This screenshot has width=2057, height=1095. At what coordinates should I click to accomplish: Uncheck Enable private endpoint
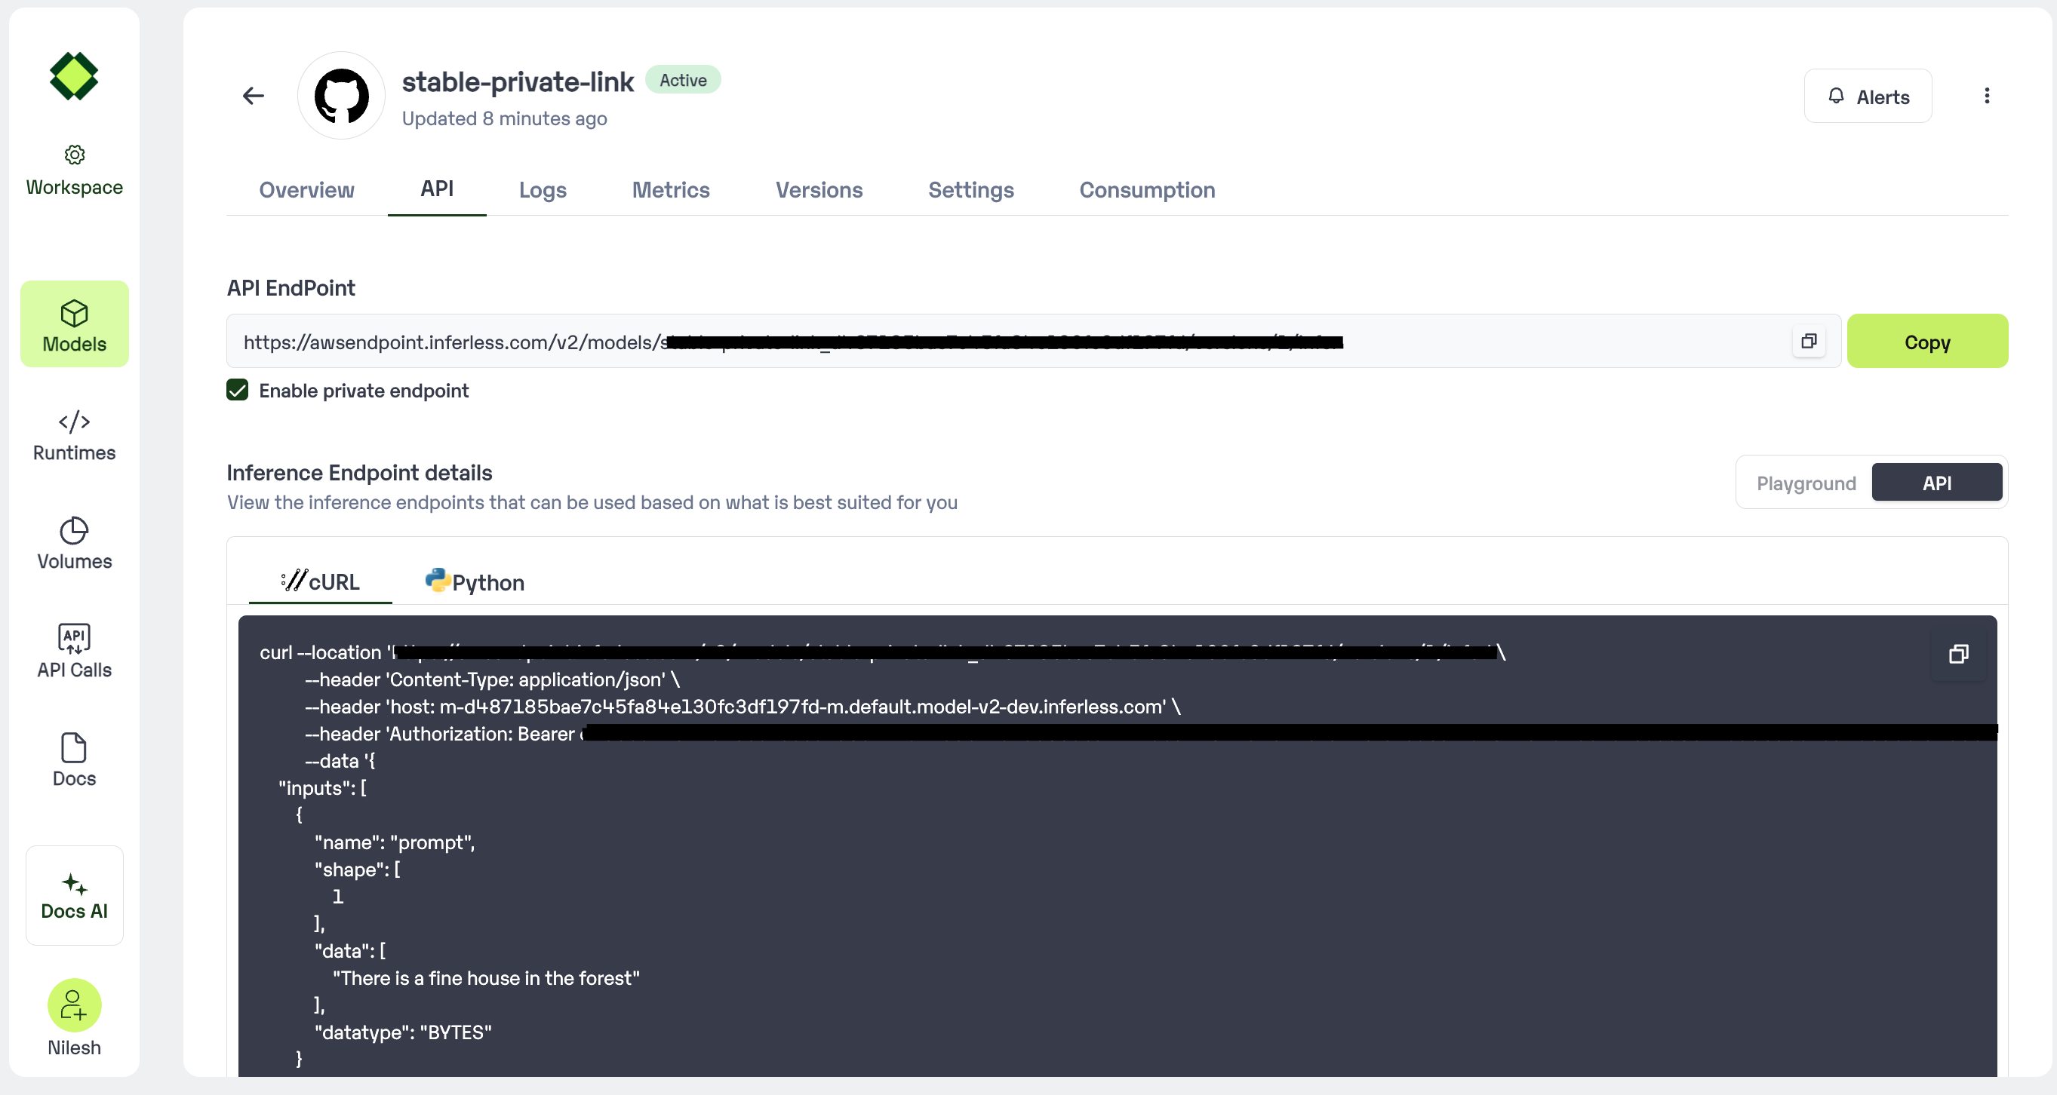[x=237, y=391]
